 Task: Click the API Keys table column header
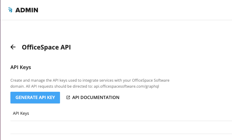(x=21, y=114)
